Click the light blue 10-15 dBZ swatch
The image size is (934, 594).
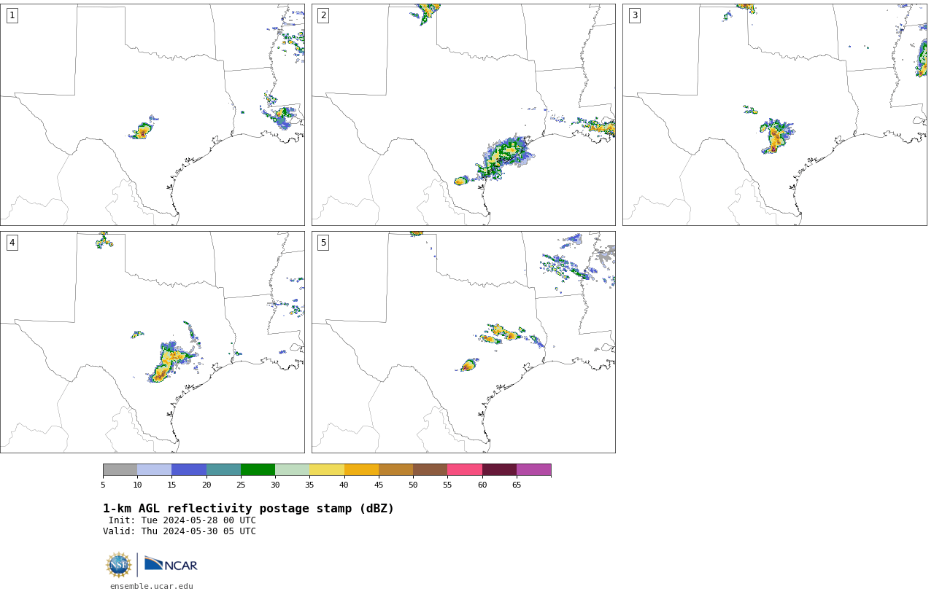click(x=154, y=469)
